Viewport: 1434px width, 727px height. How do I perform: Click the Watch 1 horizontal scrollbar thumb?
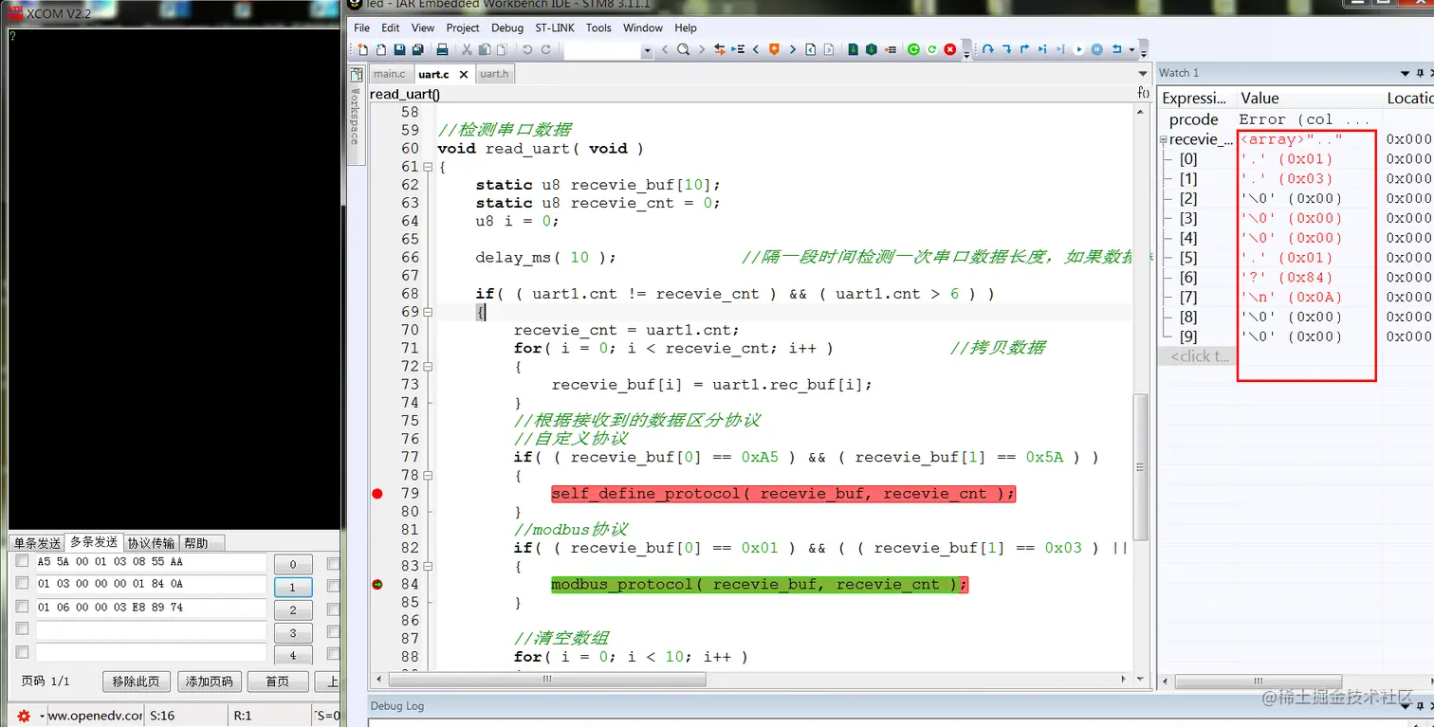1259,682
